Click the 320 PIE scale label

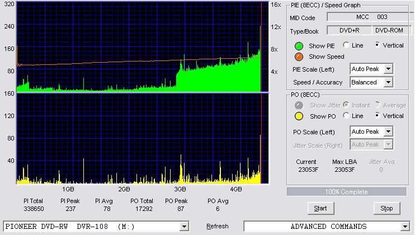10,4
